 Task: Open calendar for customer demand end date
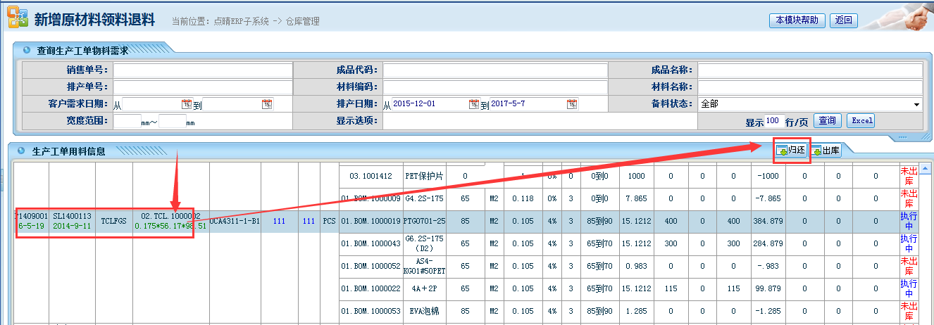[266, 104]
